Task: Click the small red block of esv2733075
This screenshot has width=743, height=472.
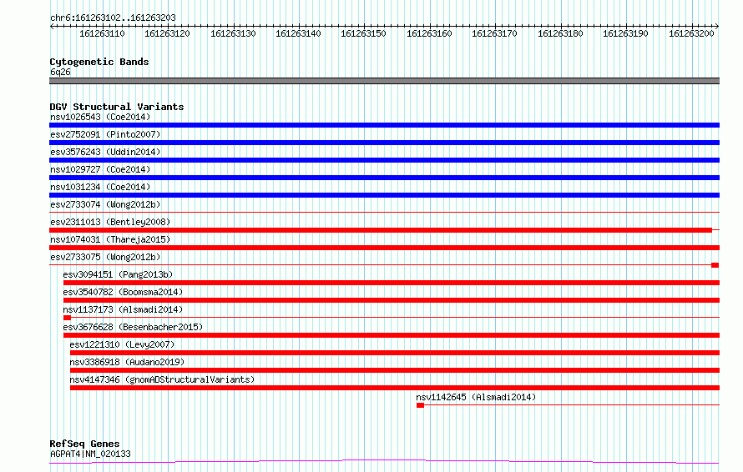Action: click(715, 265)
